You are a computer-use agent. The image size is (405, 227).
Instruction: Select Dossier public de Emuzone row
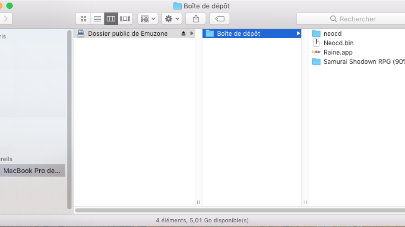(127, 34)
